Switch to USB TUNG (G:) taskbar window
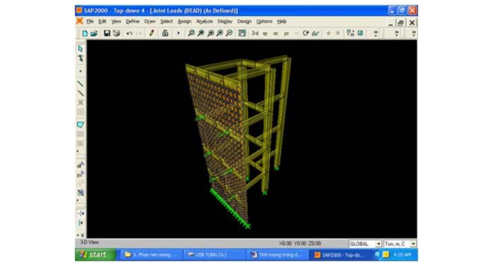495x264 pixels. pyautogui.click(x=214, y=255)
